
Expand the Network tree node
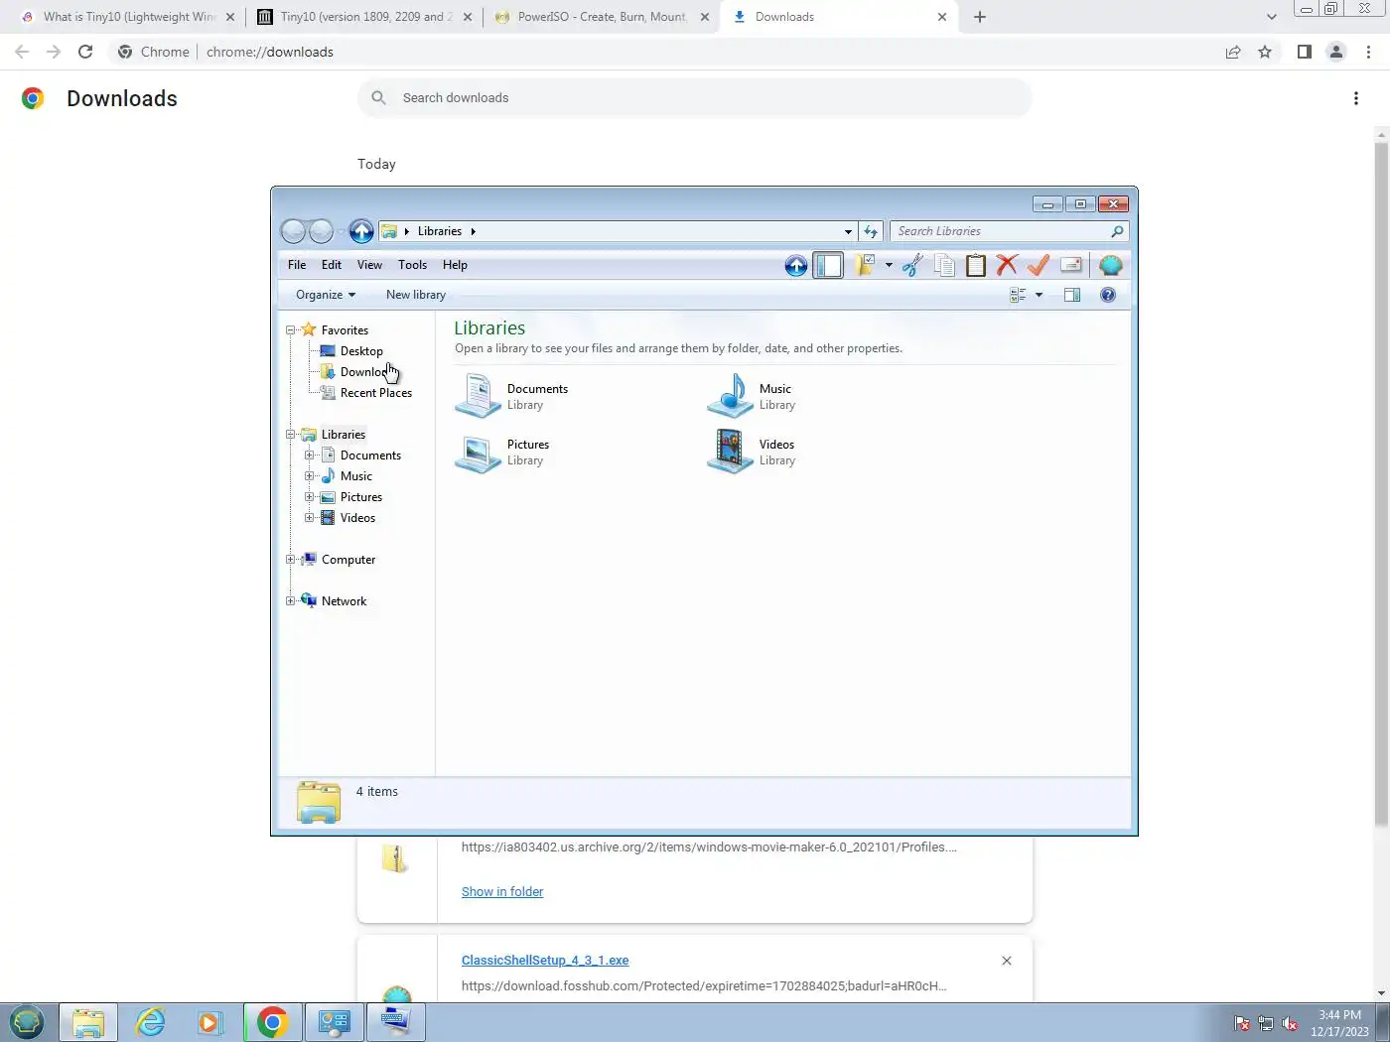[291, 601]
